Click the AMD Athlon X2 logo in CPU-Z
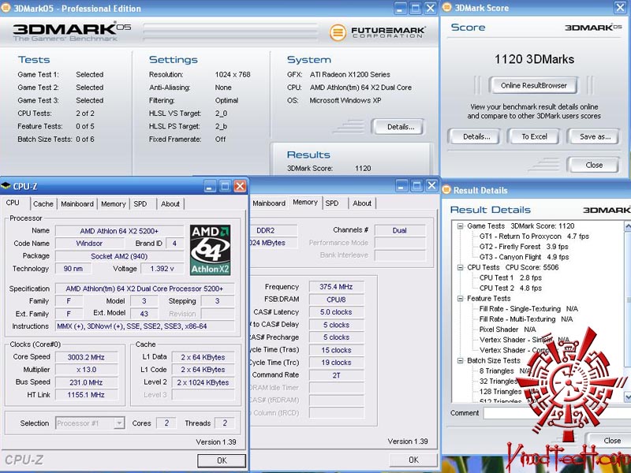The height and width of the screenshot is (473, 631). tap(210, 250)
